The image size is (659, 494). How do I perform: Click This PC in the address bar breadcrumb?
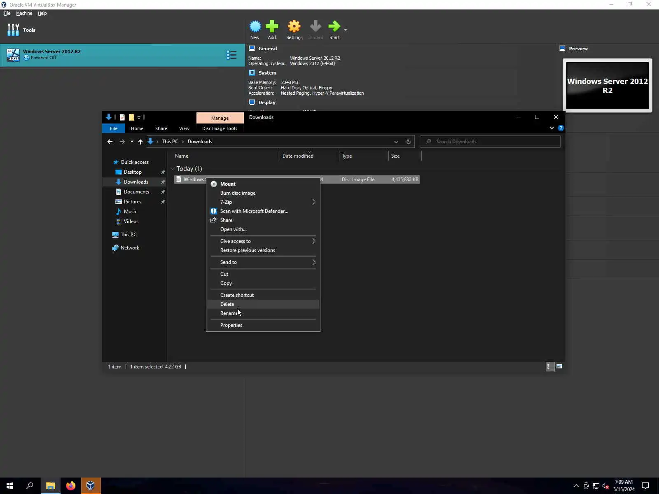[170, 142]
